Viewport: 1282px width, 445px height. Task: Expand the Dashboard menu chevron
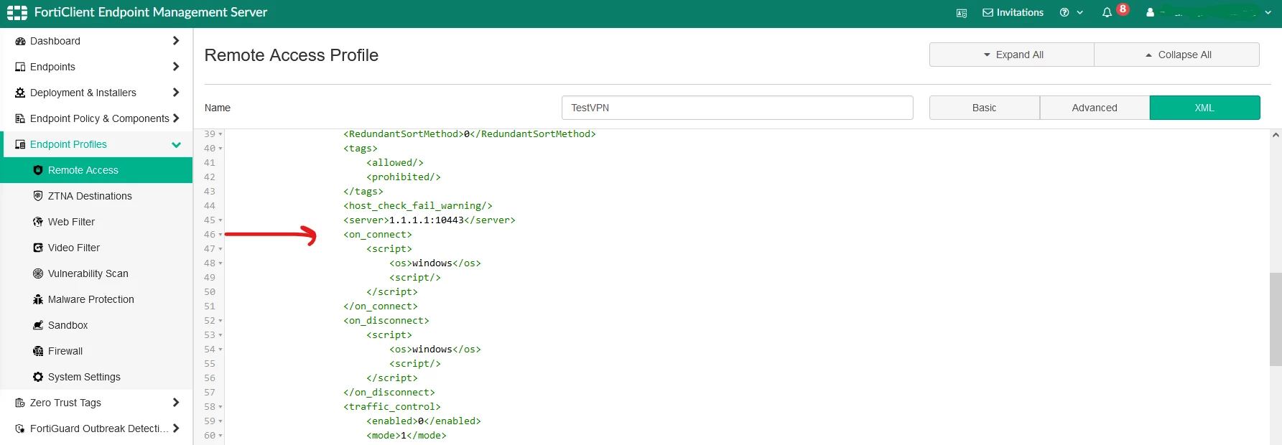tap(176, 41)
